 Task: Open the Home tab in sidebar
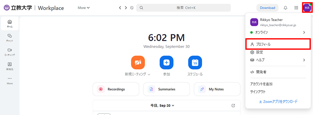point(10,23)
